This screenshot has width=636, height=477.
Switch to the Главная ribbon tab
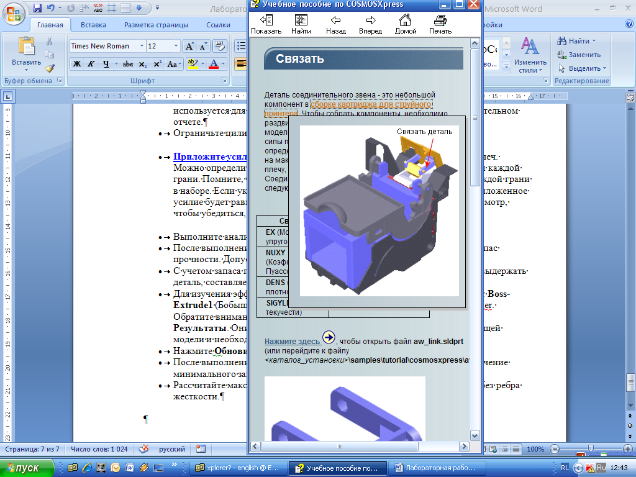click(50, 25)
